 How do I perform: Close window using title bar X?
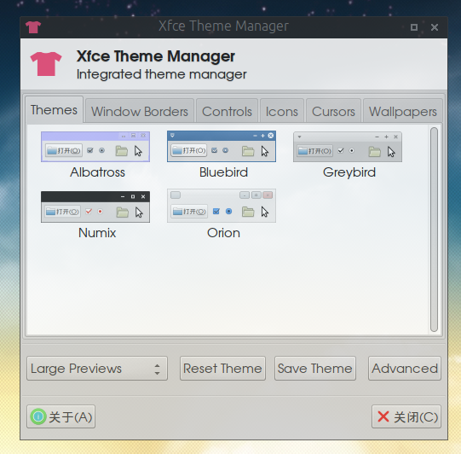tap(435, 27)
